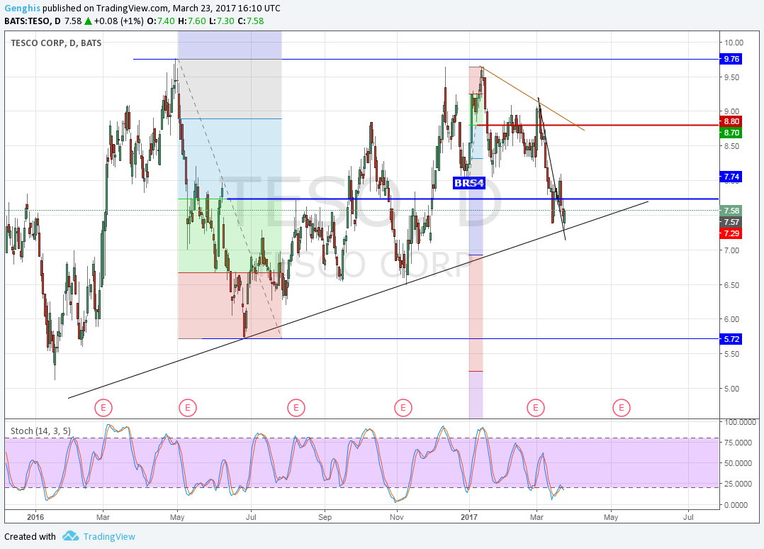Click the 0.0000 stochastic axis value

[x=736, y=505]
